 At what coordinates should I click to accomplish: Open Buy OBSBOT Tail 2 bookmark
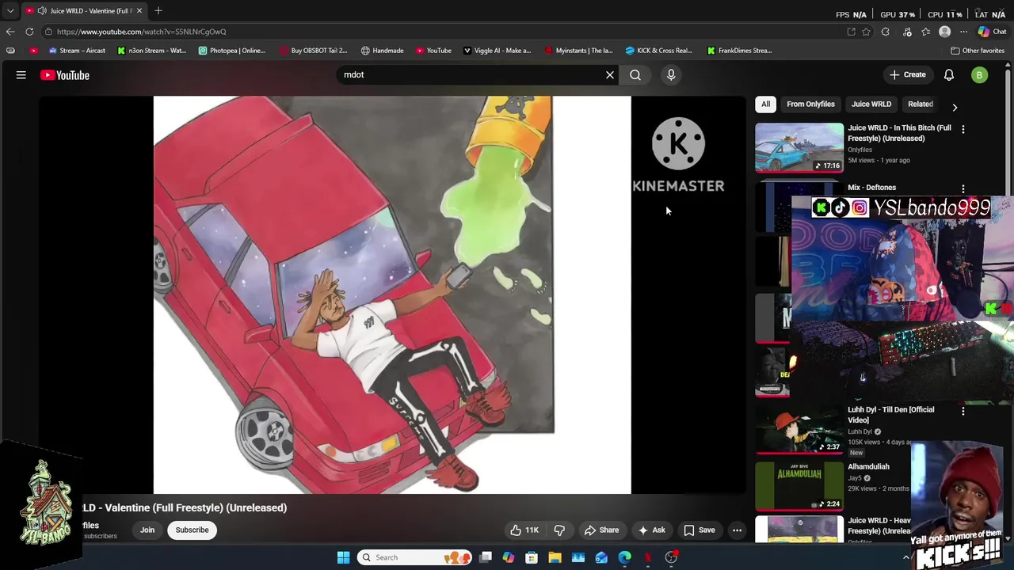point(314,51)
